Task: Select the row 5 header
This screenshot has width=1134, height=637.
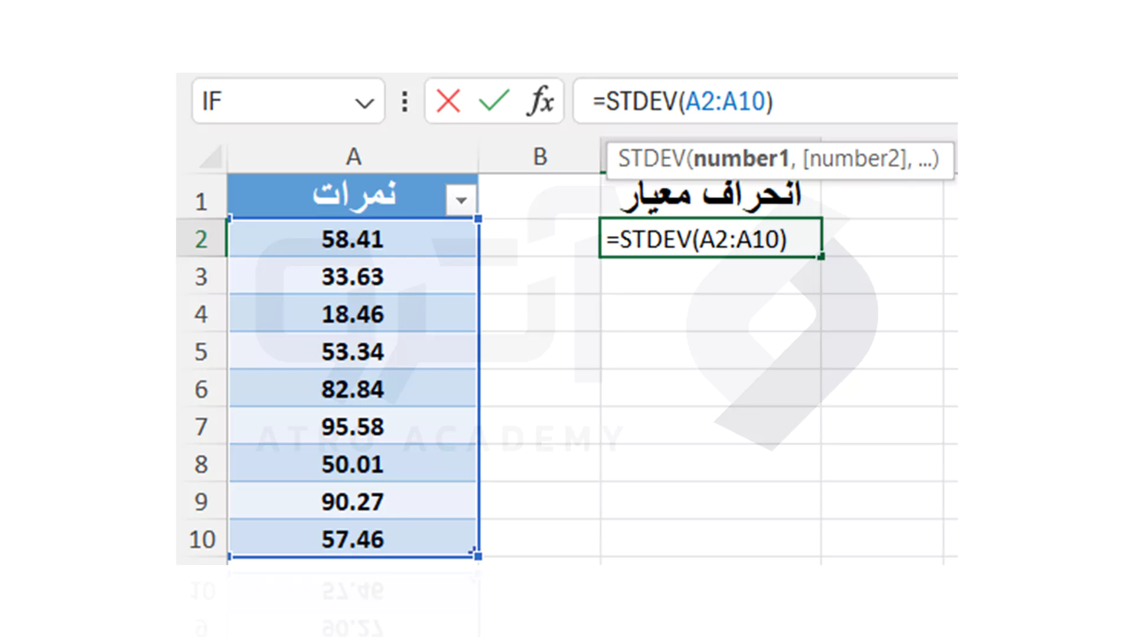Action: 201,352
